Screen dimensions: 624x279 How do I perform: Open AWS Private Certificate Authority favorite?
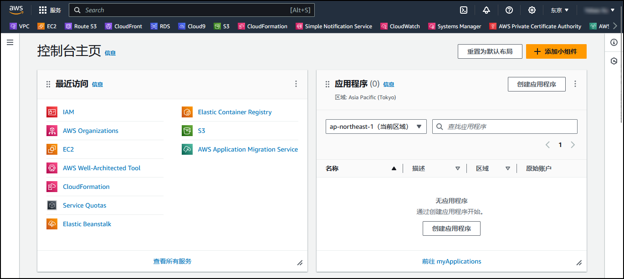[x=535, y=26]
